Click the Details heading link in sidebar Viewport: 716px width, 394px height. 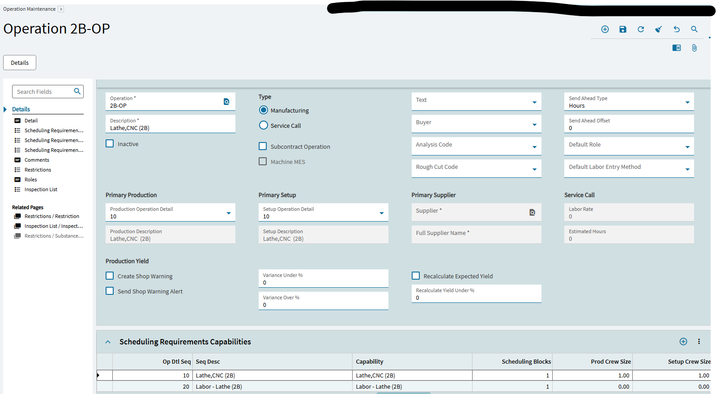coord(21,109)
